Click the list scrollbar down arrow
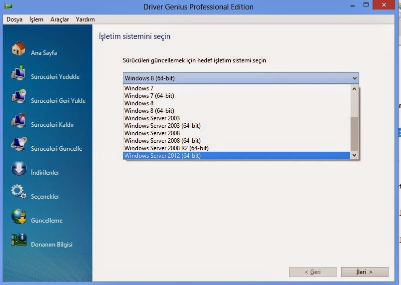 coord(354,155)
